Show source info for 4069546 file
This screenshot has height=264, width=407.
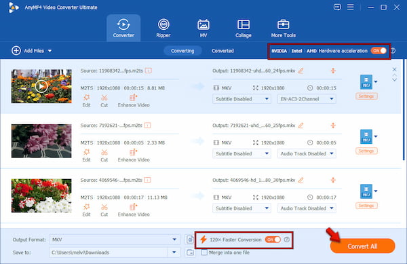pos(147,180)
